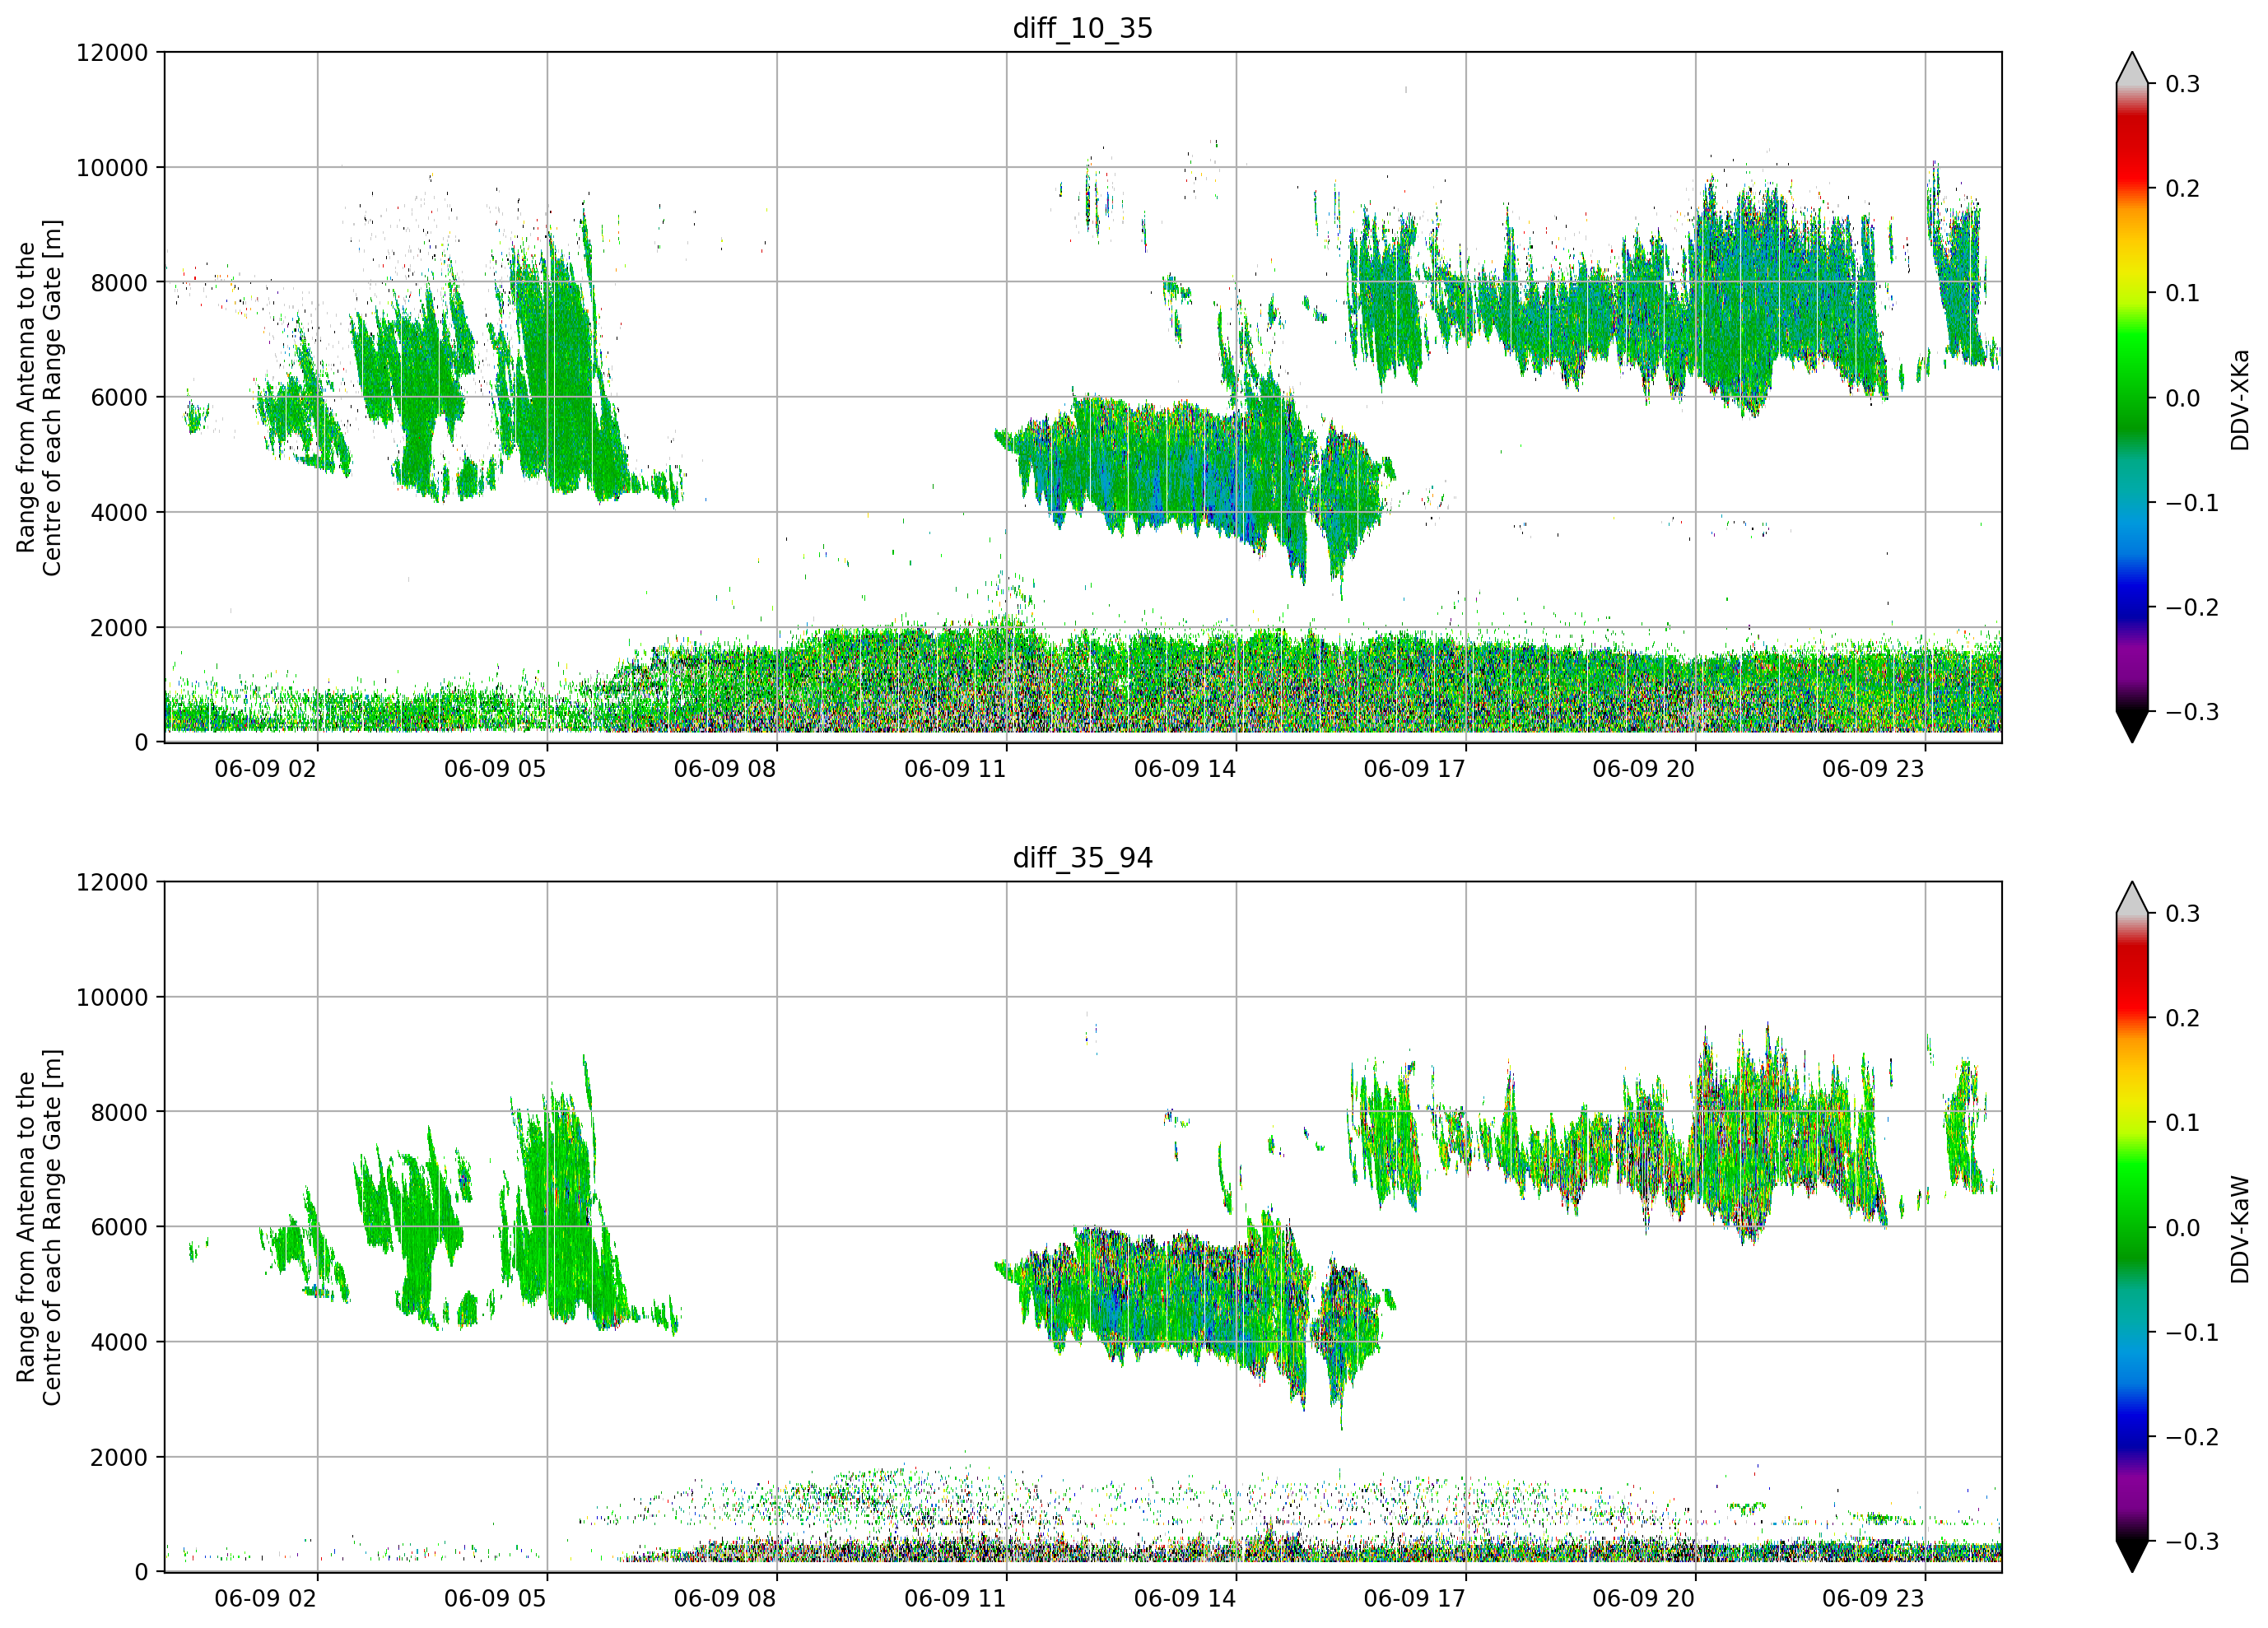The width and height of the screenshot is (2268, 1628).
Task: Click the top plot's DDV-XKa colorbar gradient
Action: [2132, 397]
